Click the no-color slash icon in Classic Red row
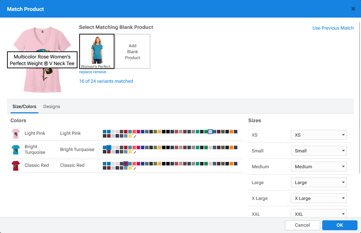The width and height of the screenshot is (361, 233). click(x=134, y=168)
